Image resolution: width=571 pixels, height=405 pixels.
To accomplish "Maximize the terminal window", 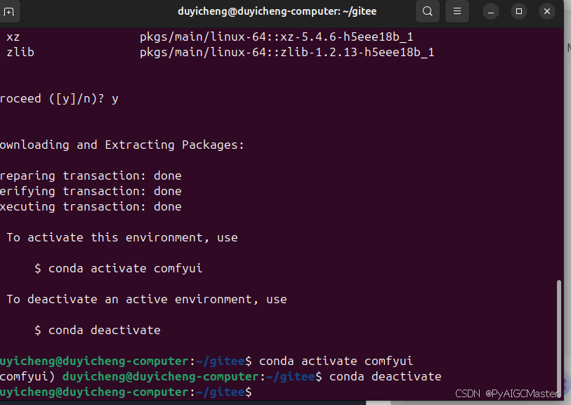I will coord(519,12).
